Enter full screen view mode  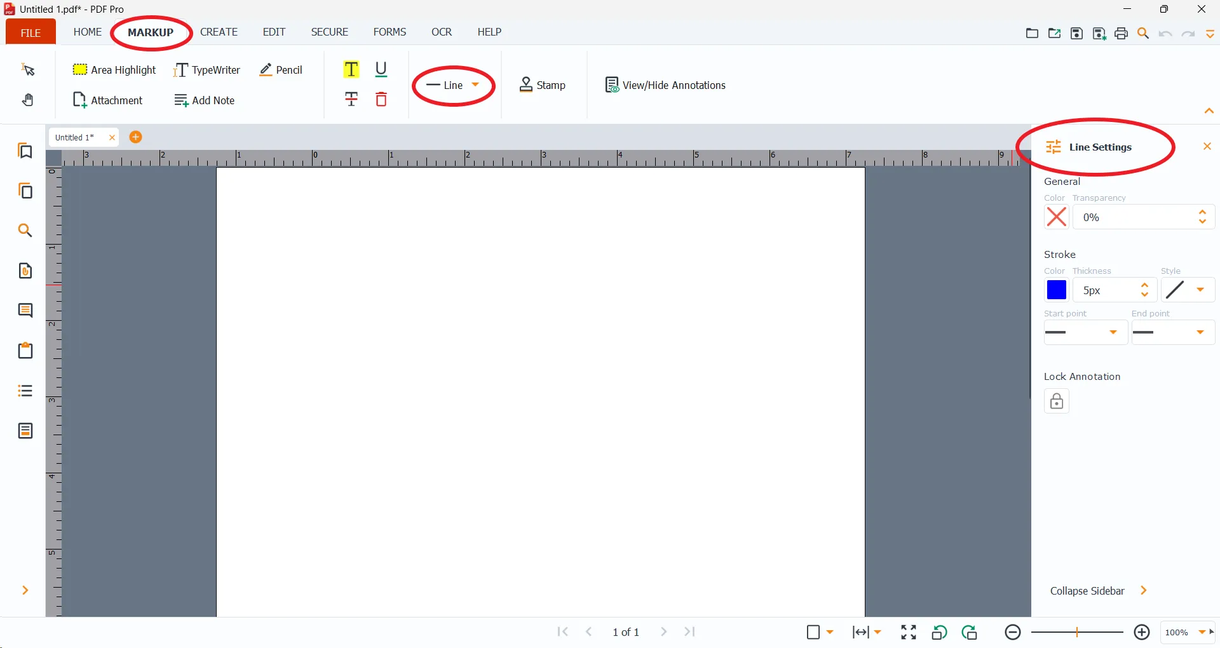(909, 632)
